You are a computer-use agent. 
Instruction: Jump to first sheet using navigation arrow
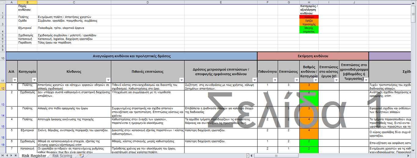[x=3, y=156]
